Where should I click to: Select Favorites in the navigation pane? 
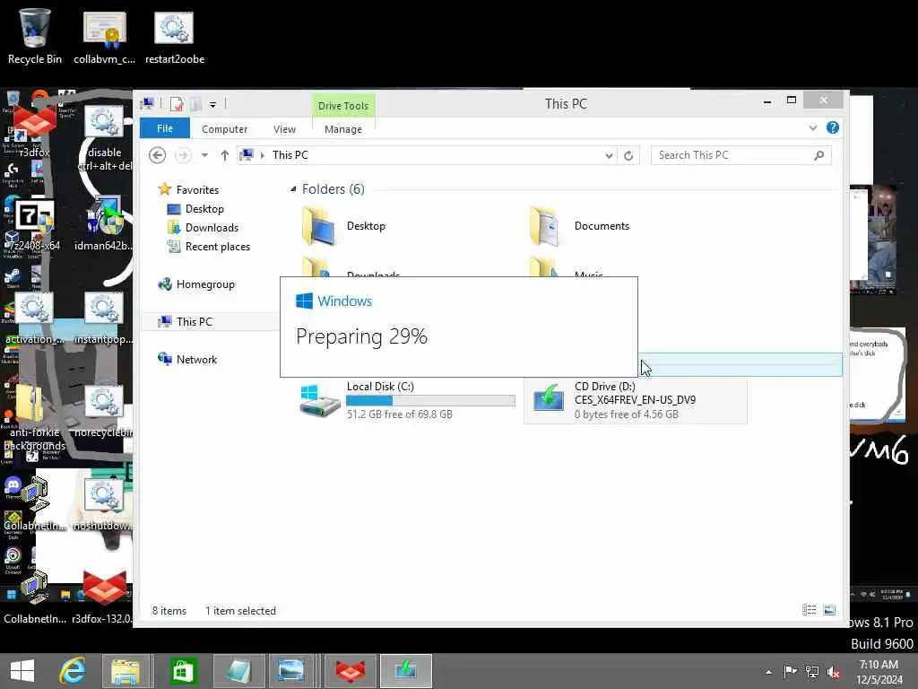[197, 190]
